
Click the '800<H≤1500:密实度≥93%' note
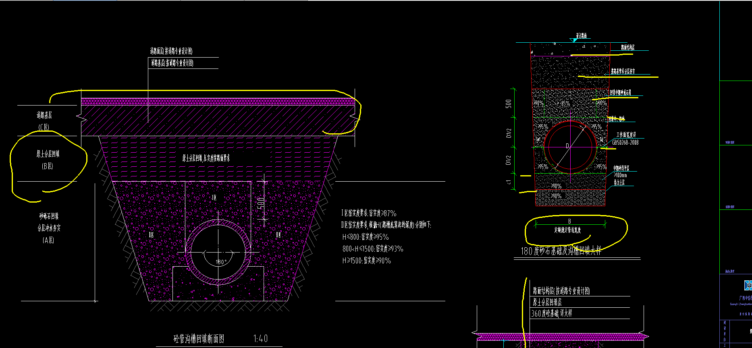pyautogui.click(x=373, y=249)
